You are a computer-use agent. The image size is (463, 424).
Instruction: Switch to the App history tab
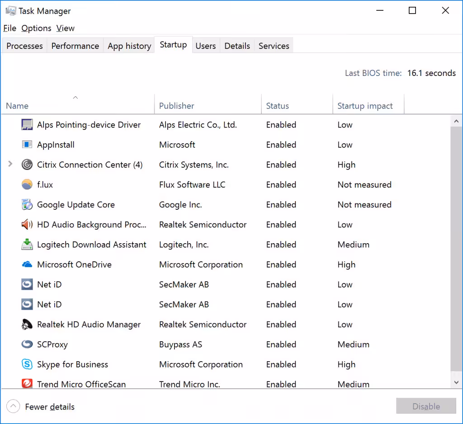(129, 46)
